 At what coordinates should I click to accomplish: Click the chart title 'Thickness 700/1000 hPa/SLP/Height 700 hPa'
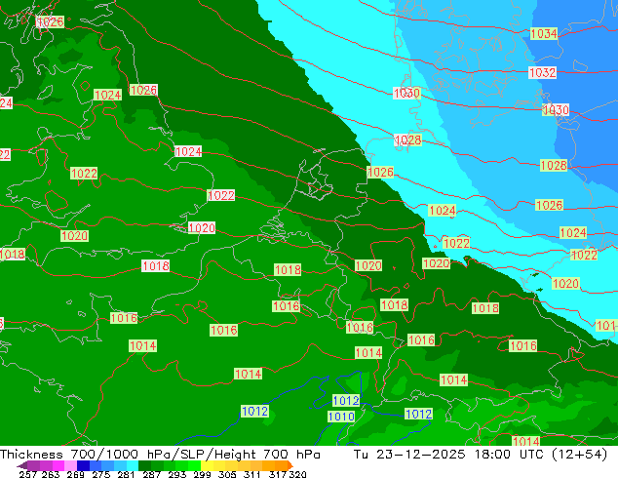(160, 455)
